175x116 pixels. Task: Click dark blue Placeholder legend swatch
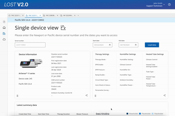127,114
